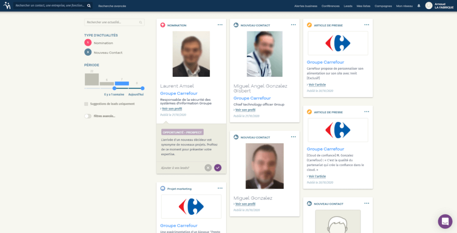Open 'Recherche avancée' link

coord(112,6)
